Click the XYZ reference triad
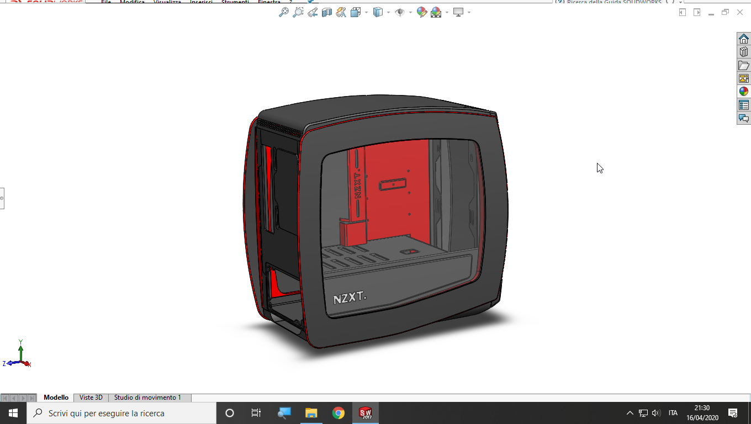This screenshot has width=751, height=424. pos(18,355)
